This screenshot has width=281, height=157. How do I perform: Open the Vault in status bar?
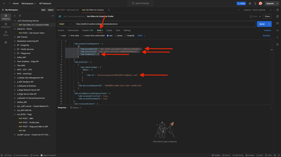[x=260, y=155]
